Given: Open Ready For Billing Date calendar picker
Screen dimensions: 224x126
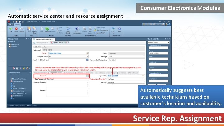Looking at the screenshot, I should (87, 60).
